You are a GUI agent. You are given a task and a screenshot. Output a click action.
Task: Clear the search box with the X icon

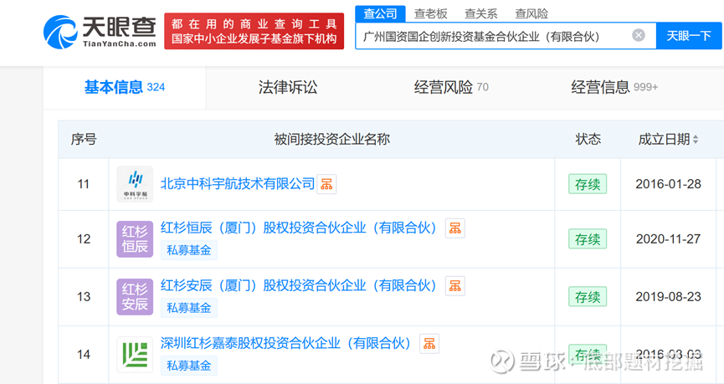[639, 35]
